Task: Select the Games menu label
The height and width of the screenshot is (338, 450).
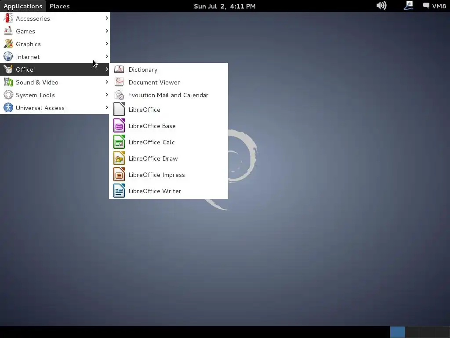Action: coord(25,31)
